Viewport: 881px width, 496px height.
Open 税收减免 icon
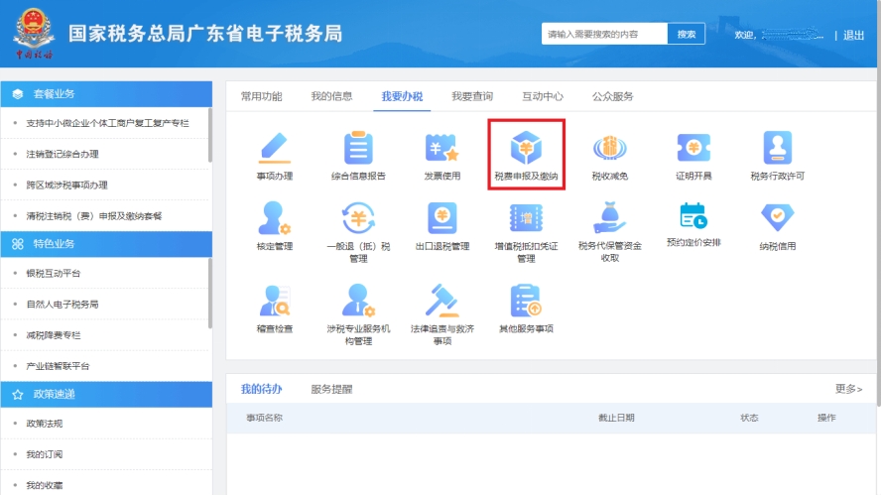click(609, 149)
